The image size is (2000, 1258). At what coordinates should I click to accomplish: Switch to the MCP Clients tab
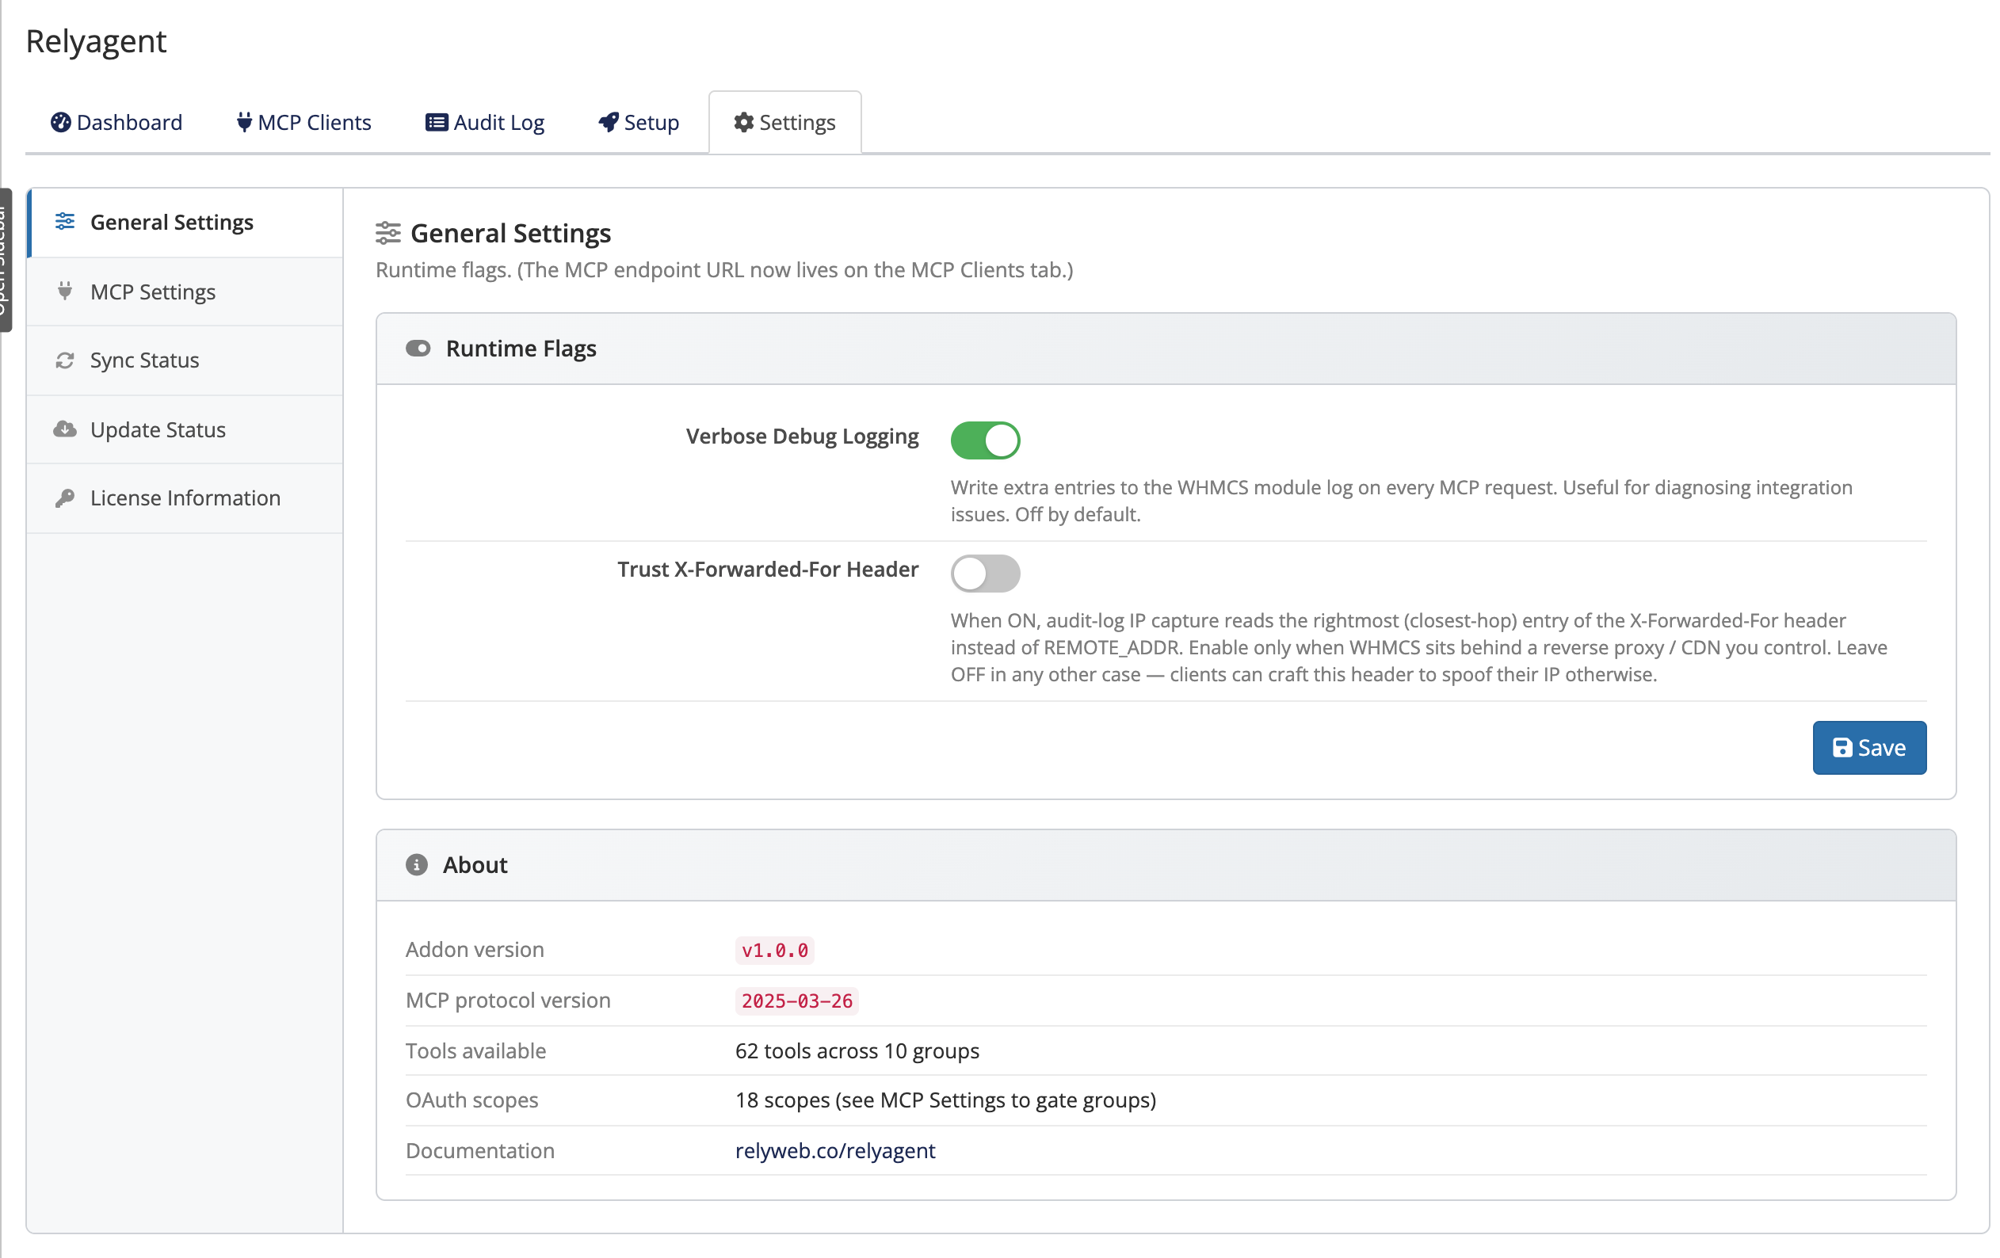(x=303, y=122)
